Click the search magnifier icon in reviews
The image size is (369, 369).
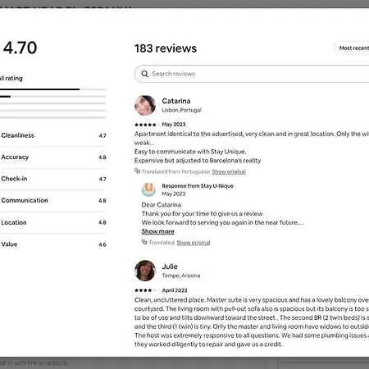[x=144, y=74]
